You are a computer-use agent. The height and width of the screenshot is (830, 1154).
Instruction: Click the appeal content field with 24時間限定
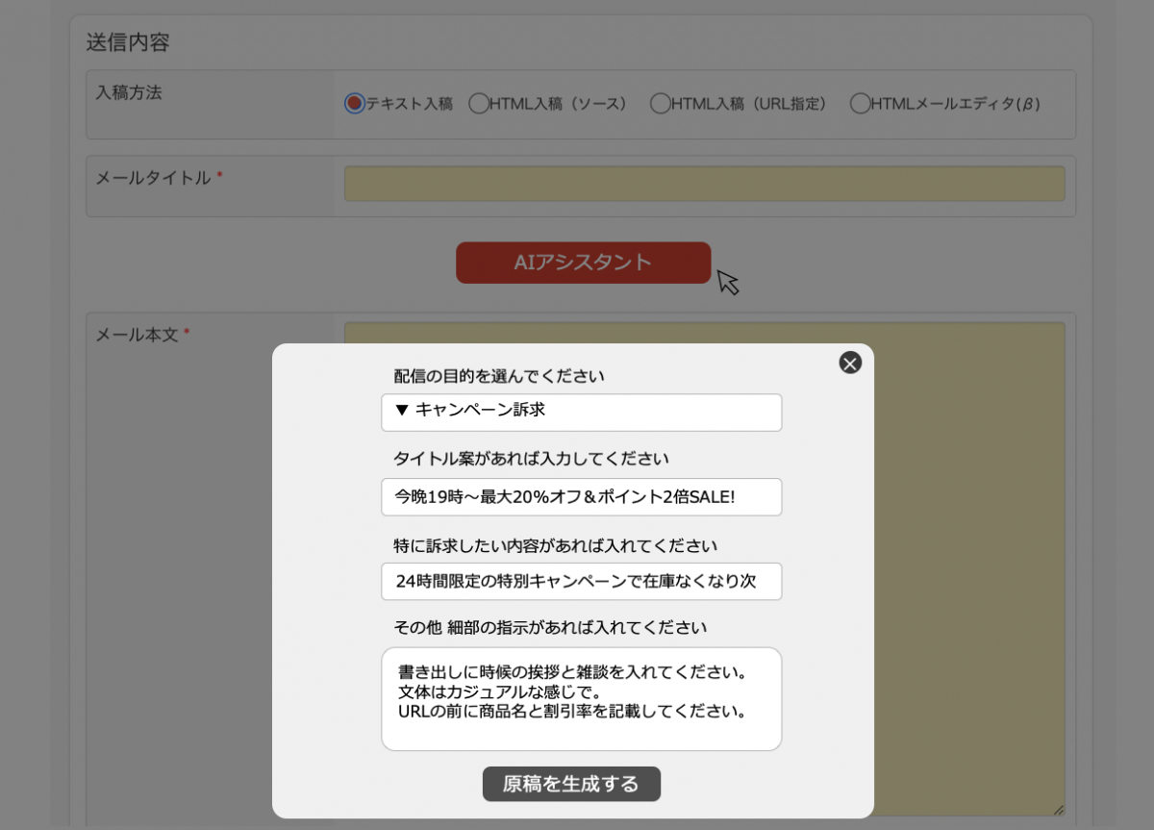[581, 582]
